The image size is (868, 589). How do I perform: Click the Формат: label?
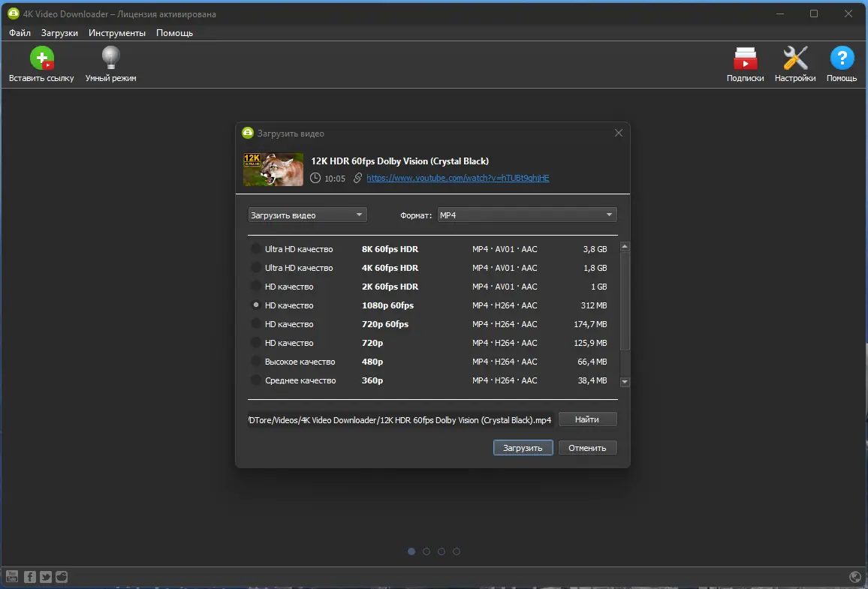point(416,215)
